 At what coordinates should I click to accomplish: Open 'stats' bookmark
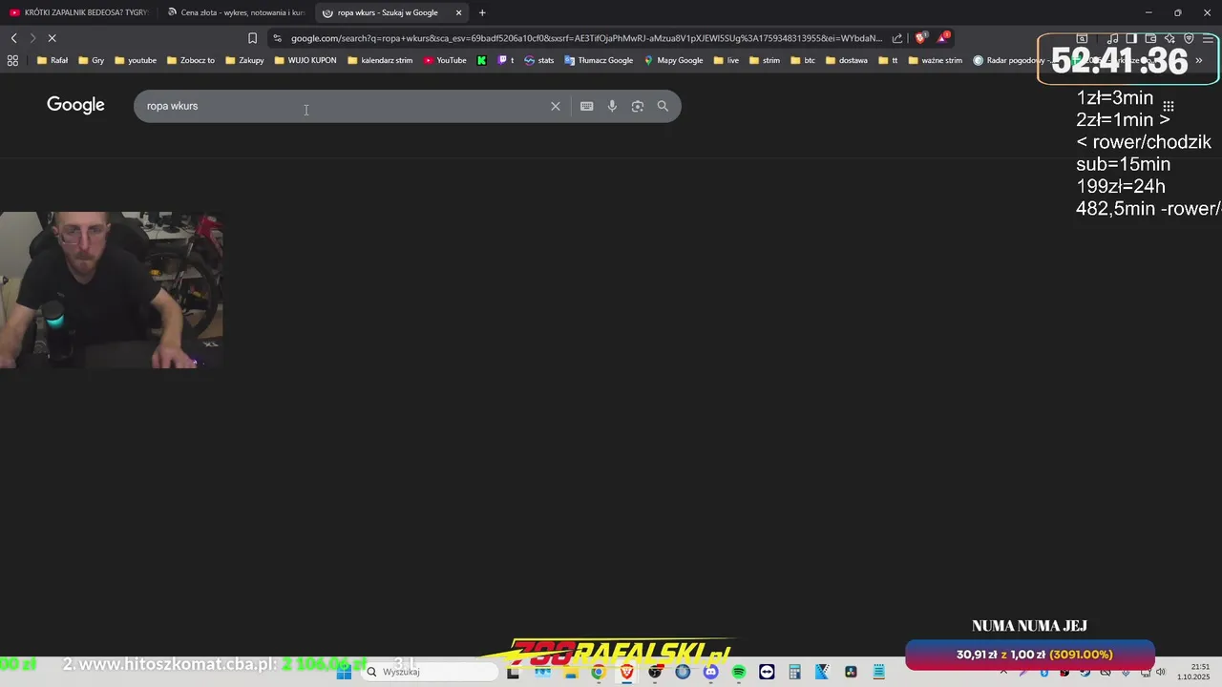pyautogui.click(x=538, y=60)
